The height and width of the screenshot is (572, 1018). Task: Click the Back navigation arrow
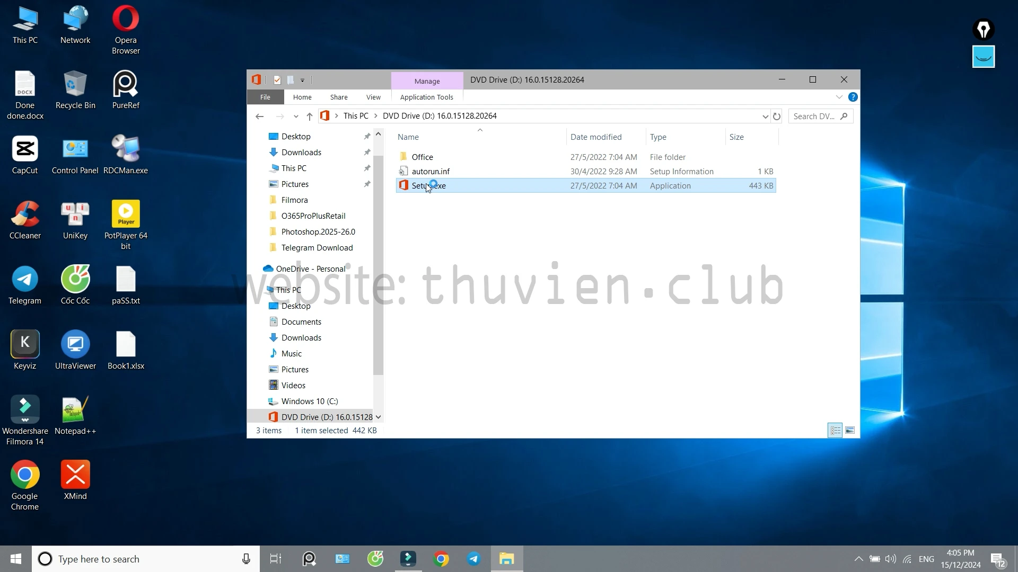[x=259, y=116]
